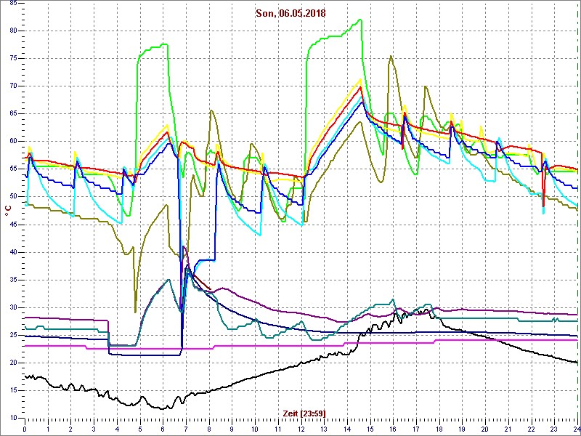Click the 18 hour tick on time axis
Screen dimensions: 581x436
(439, 429)
